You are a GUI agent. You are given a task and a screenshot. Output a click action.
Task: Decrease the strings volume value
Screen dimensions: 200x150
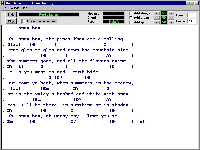[157, 13]
